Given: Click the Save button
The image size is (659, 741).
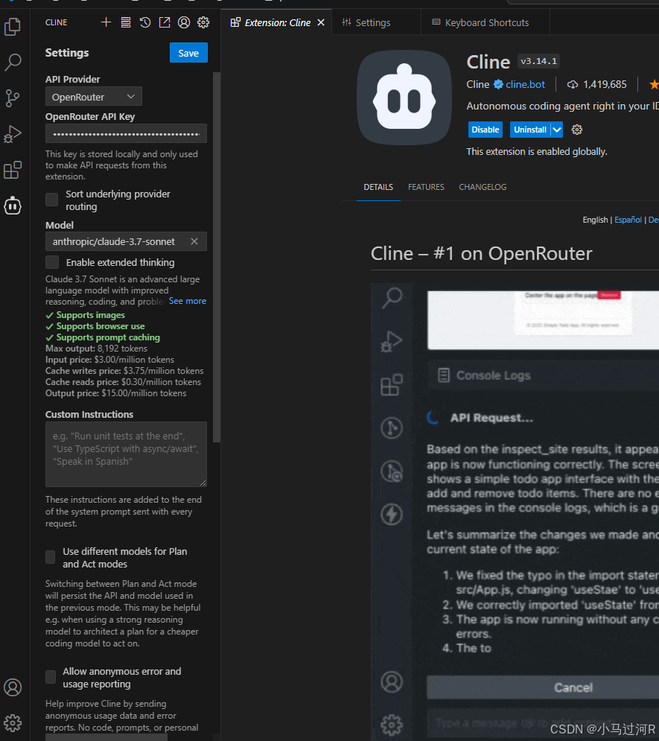Looking at the screenshot, I should coord(188,53).
